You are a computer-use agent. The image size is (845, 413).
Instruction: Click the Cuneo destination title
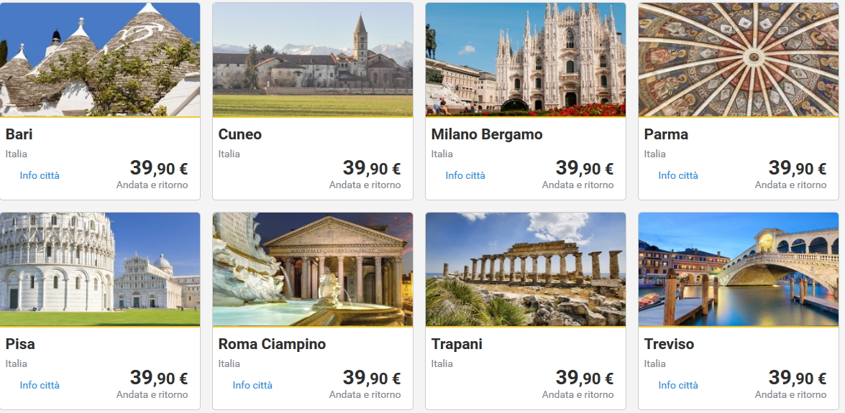point(240,134)
